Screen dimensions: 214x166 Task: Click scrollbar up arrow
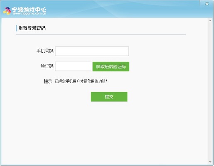tap(210, 21)
